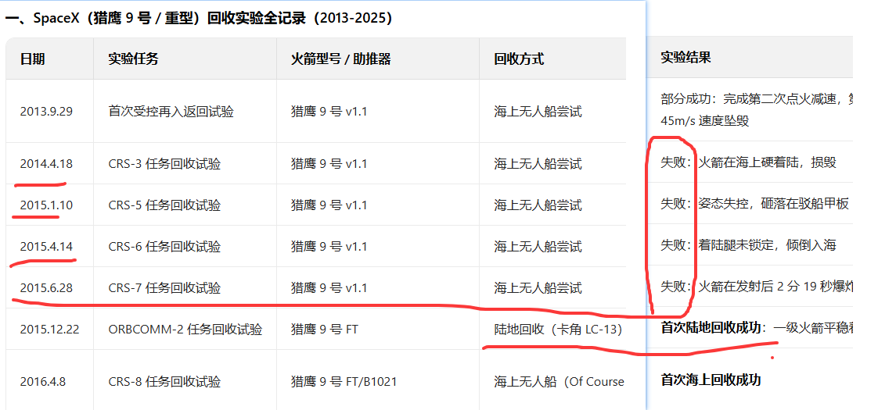Click the SpaceX 回收实验全记录 section heading
This screenshot has height=410, width=896.
pos(198,18)
